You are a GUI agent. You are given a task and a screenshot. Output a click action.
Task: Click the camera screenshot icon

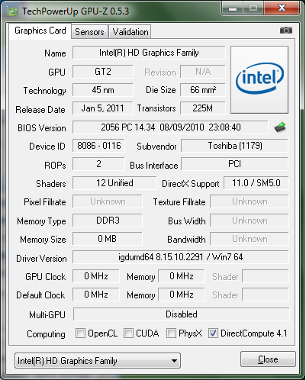(286, 31)
